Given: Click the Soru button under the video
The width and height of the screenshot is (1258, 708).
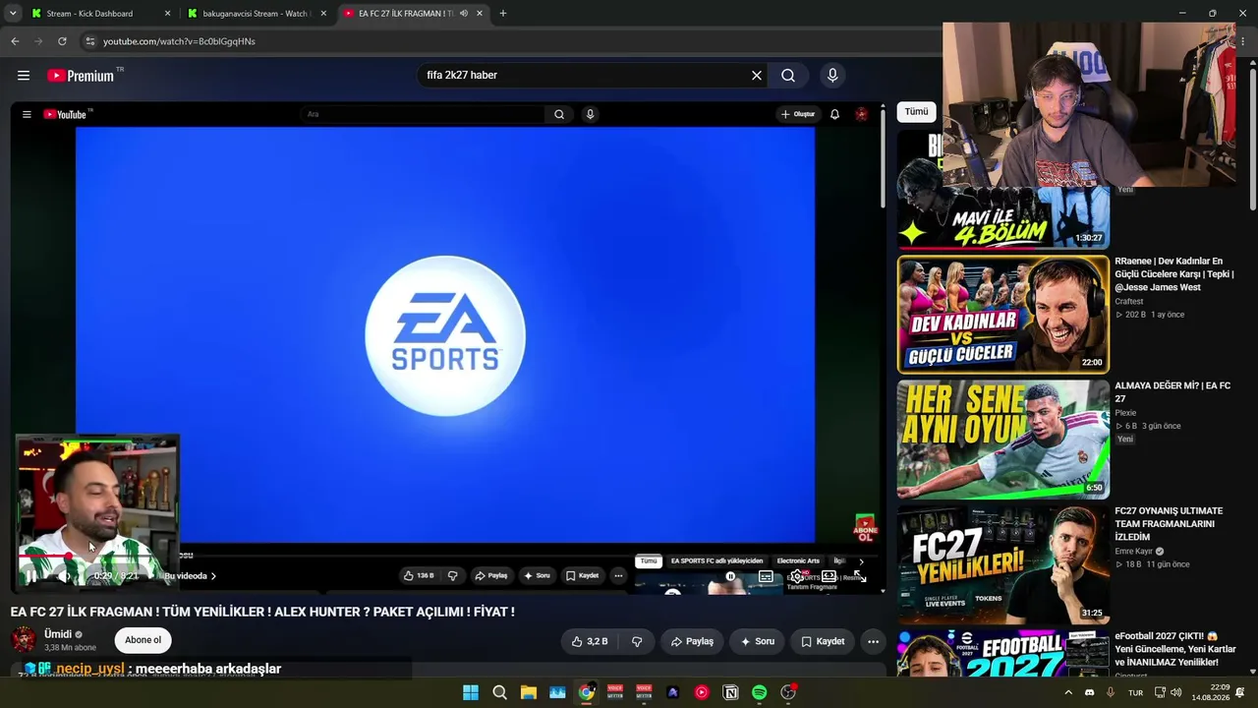Looking at the screenshot, I should pyautogui.click(x=758, y=641).
